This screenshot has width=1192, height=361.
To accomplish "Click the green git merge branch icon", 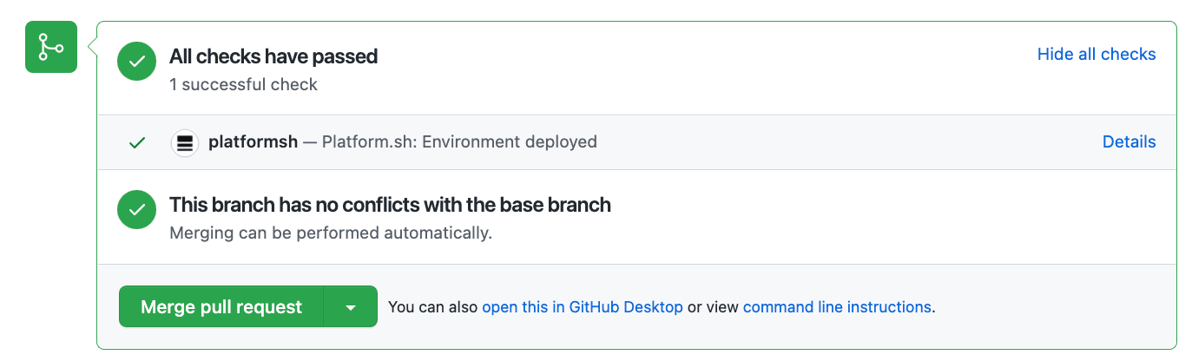I will click(x=51, y=47).
